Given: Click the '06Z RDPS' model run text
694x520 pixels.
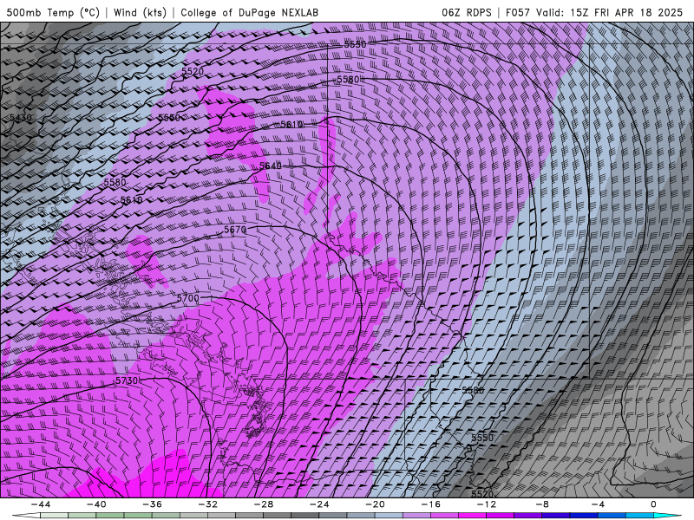Looking at the screenshot, I should click(467, 12).
